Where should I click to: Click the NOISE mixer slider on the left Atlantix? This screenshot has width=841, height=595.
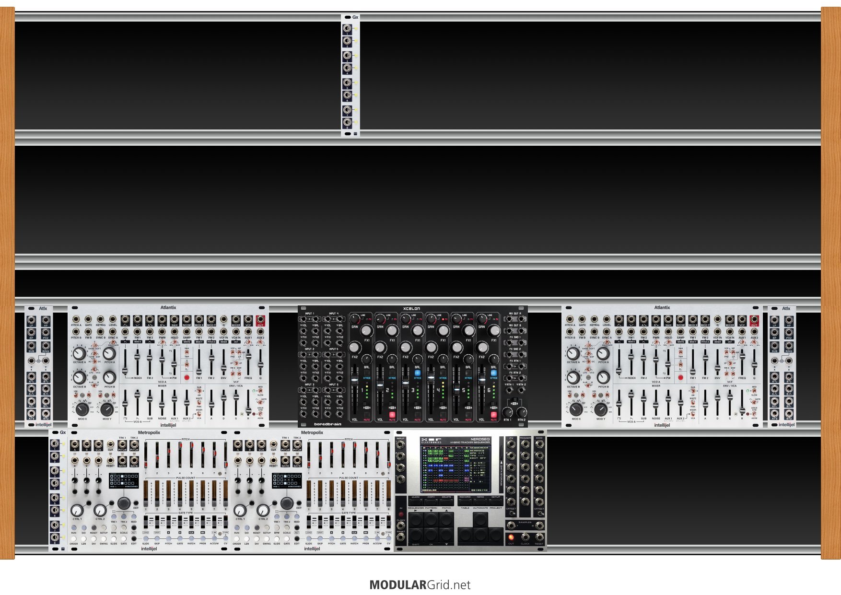162,403
